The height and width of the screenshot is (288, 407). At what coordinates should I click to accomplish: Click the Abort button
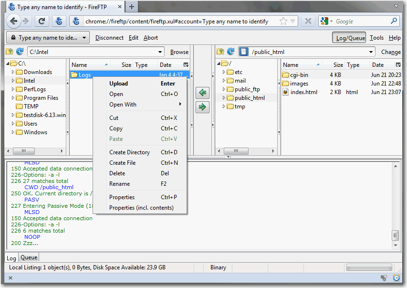click(x=151, y=38)
